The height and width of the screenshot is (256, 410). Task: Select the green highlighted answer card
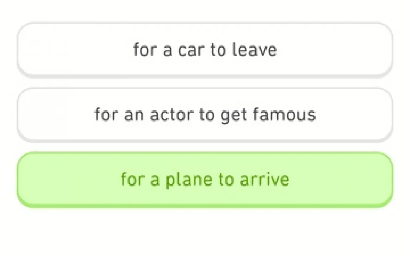205,179
